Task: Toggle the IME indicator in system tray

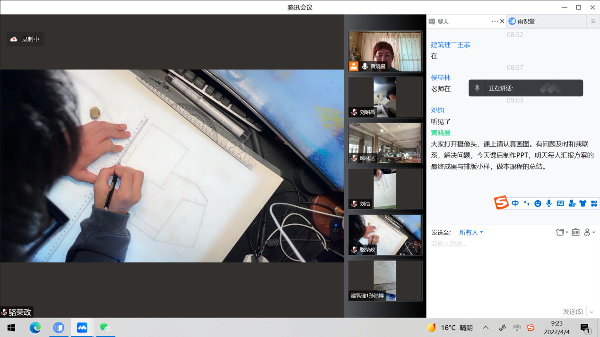Action: click(517, 328)
